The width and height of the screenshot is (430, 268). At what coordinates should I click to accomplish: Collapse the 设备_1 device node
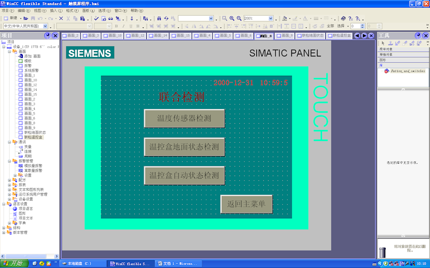(3, 47)
